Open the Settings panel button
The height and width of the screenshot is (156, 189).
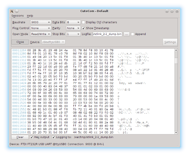pos(170,42)
